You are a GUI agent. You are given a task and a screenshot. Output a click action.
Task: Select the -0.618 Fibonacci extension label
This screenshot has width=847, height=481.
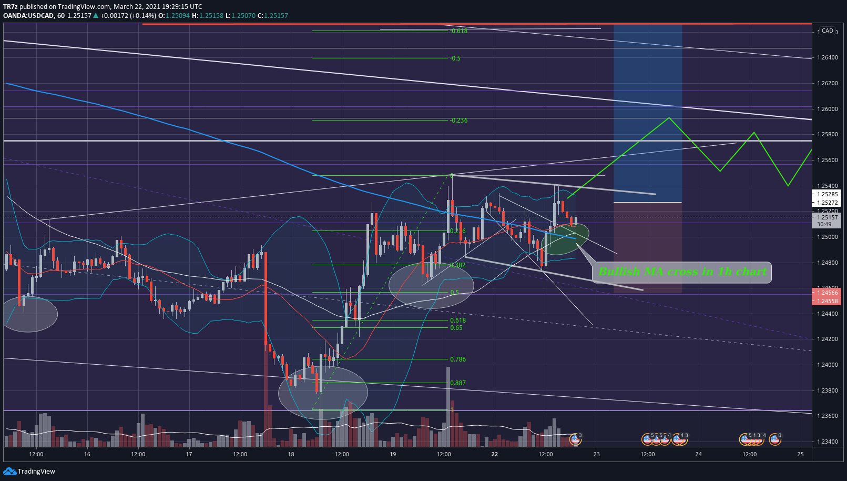pos(458,31)
